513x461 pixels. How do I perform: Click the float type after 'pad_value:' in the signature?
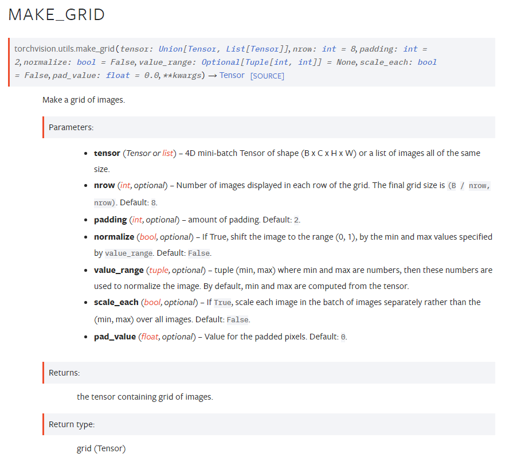point(118,76)
